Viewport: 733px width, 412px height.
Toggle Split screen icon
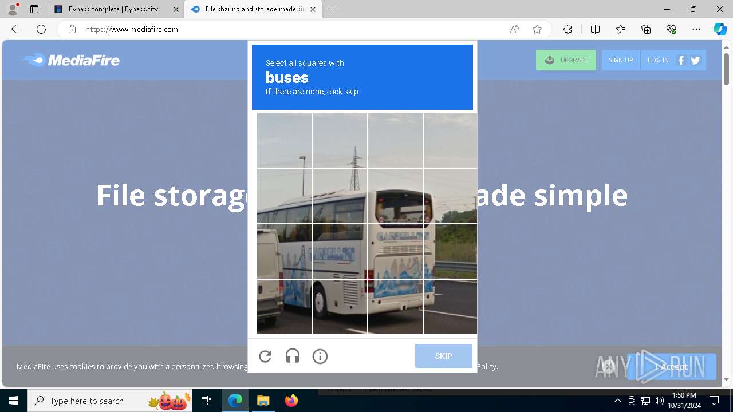click(x=595, y=29)
